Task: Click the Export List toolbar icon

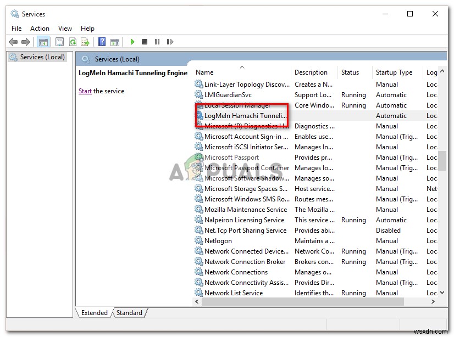Action: click(85, 42)
